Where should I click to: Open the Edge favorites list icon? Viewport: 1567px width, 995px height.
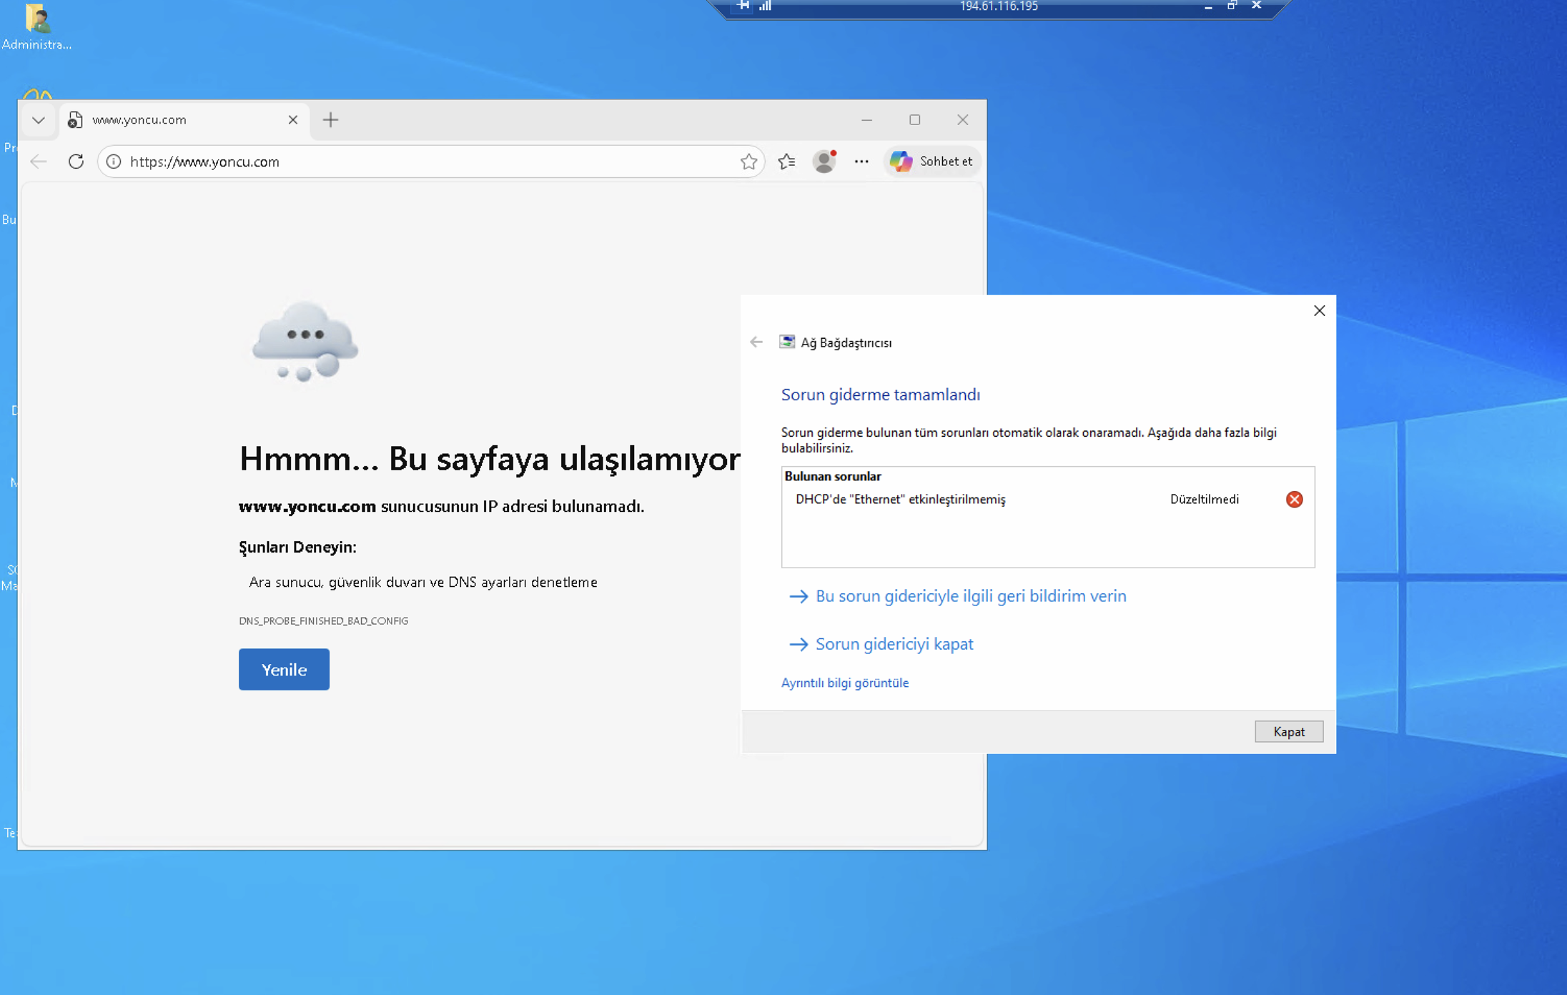[x=786, y=162]
